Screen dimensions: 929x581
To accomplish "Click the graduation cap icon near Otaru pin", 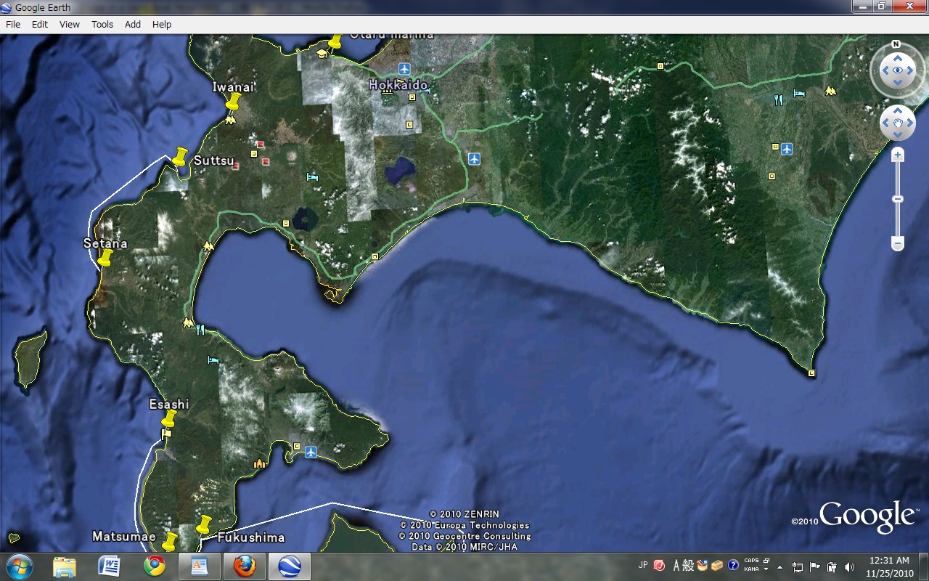I will tap(321, 53).
